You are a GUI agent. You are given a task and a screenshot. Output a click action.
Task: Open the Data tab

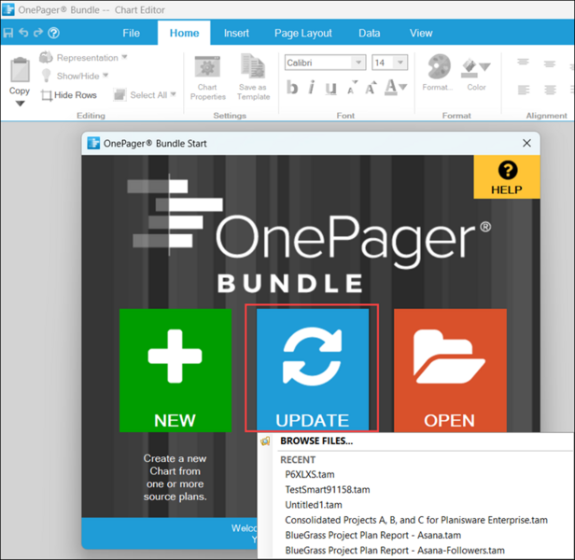(x=370, y=33)
